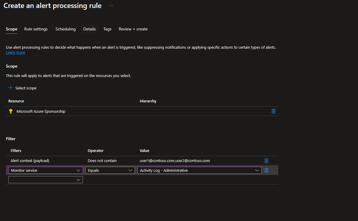Screen dimensions: 358x221
Task: Click the plus icon next to Select scope
Action: tap(10, 88)
